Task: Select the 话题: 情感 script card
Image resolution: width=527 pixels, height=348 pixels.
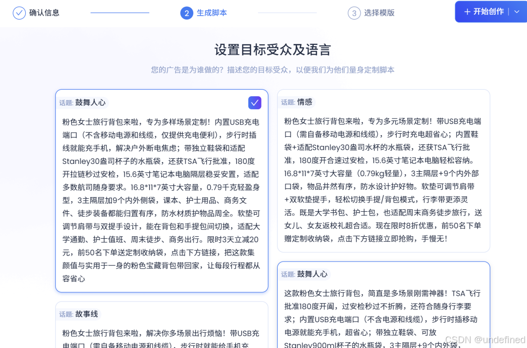Action: tap(384, 171)
